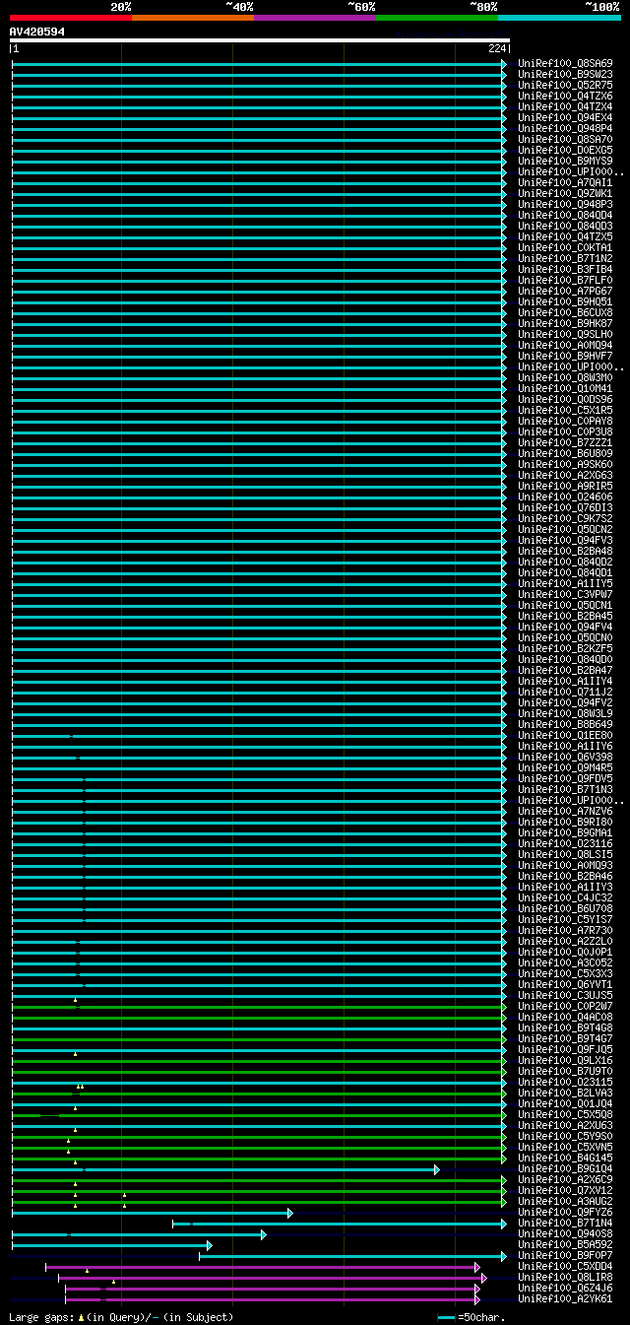This screenshot has height=1325, width=630.
Task: Select the UniRef100_Q8LSI5 label
Action: (565, 854)
